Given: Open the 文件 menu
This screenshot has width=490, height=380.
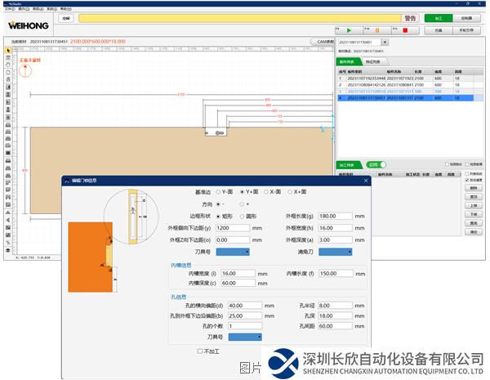Looking at the screenshot, I should point(9,8).
